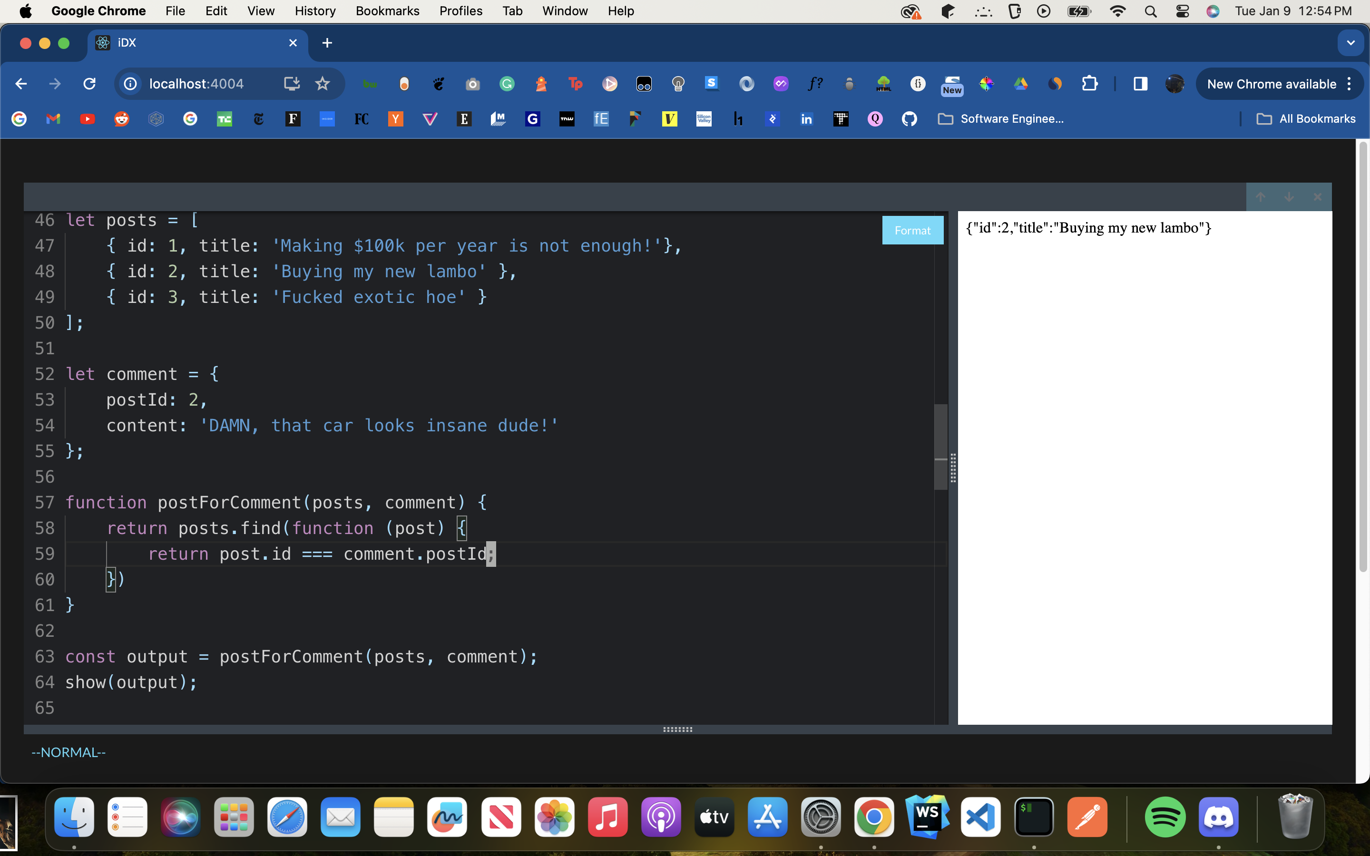Open the Gmail bookmark

(53, 119)
